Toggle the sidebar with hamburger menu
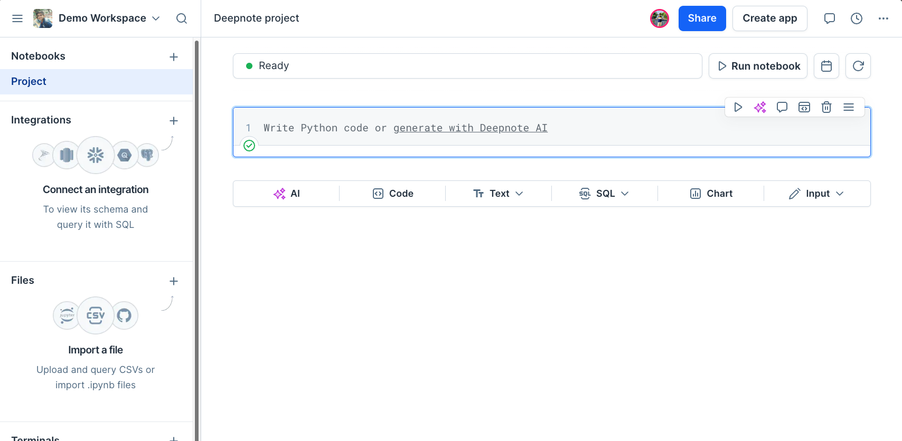The height and width of the screenshot is (441, 902). [17, 18]
